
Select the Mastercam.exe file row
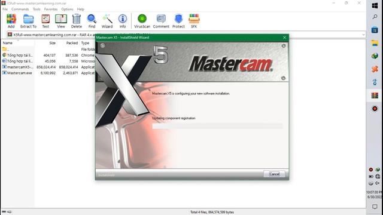tap(48, 73)
